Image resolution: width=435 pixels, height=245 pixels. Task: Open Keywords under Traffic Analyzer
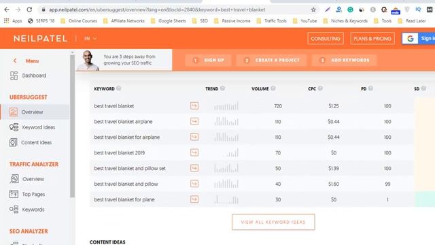27,210
